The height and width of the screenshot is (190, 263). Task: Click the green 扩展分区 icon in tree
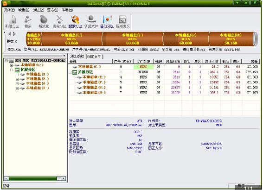tap(17, 70)
